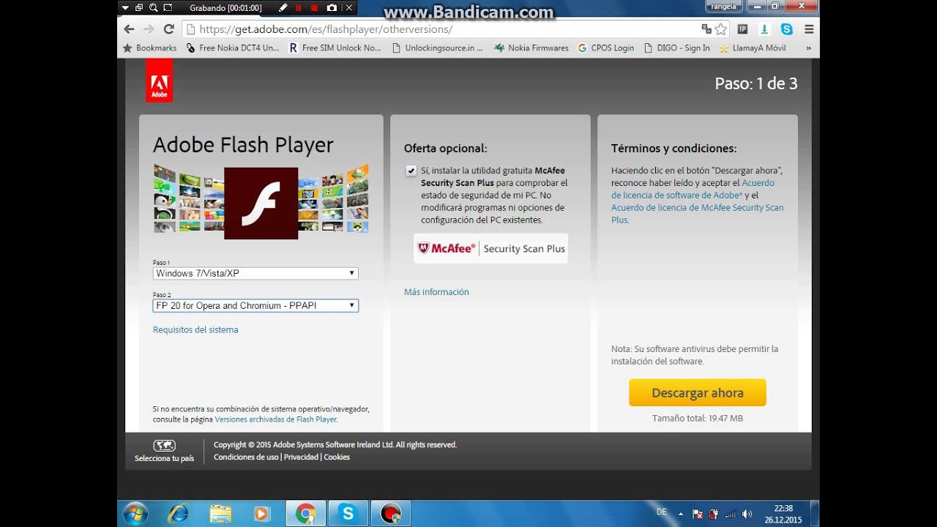Screen dimensions: 937x527
Task: Go forward in Chrome
Action: (149, 29)
